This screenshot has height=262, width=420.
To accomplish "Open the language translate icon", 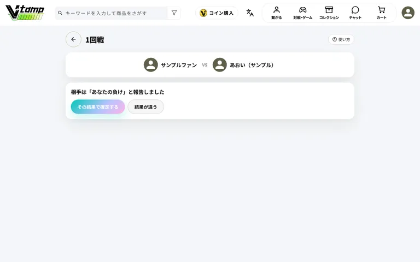I will [x=250, y=13].
